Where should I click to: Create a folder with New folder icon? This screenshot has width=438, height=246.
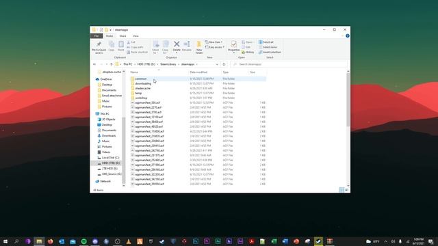(x=199, y=44)
